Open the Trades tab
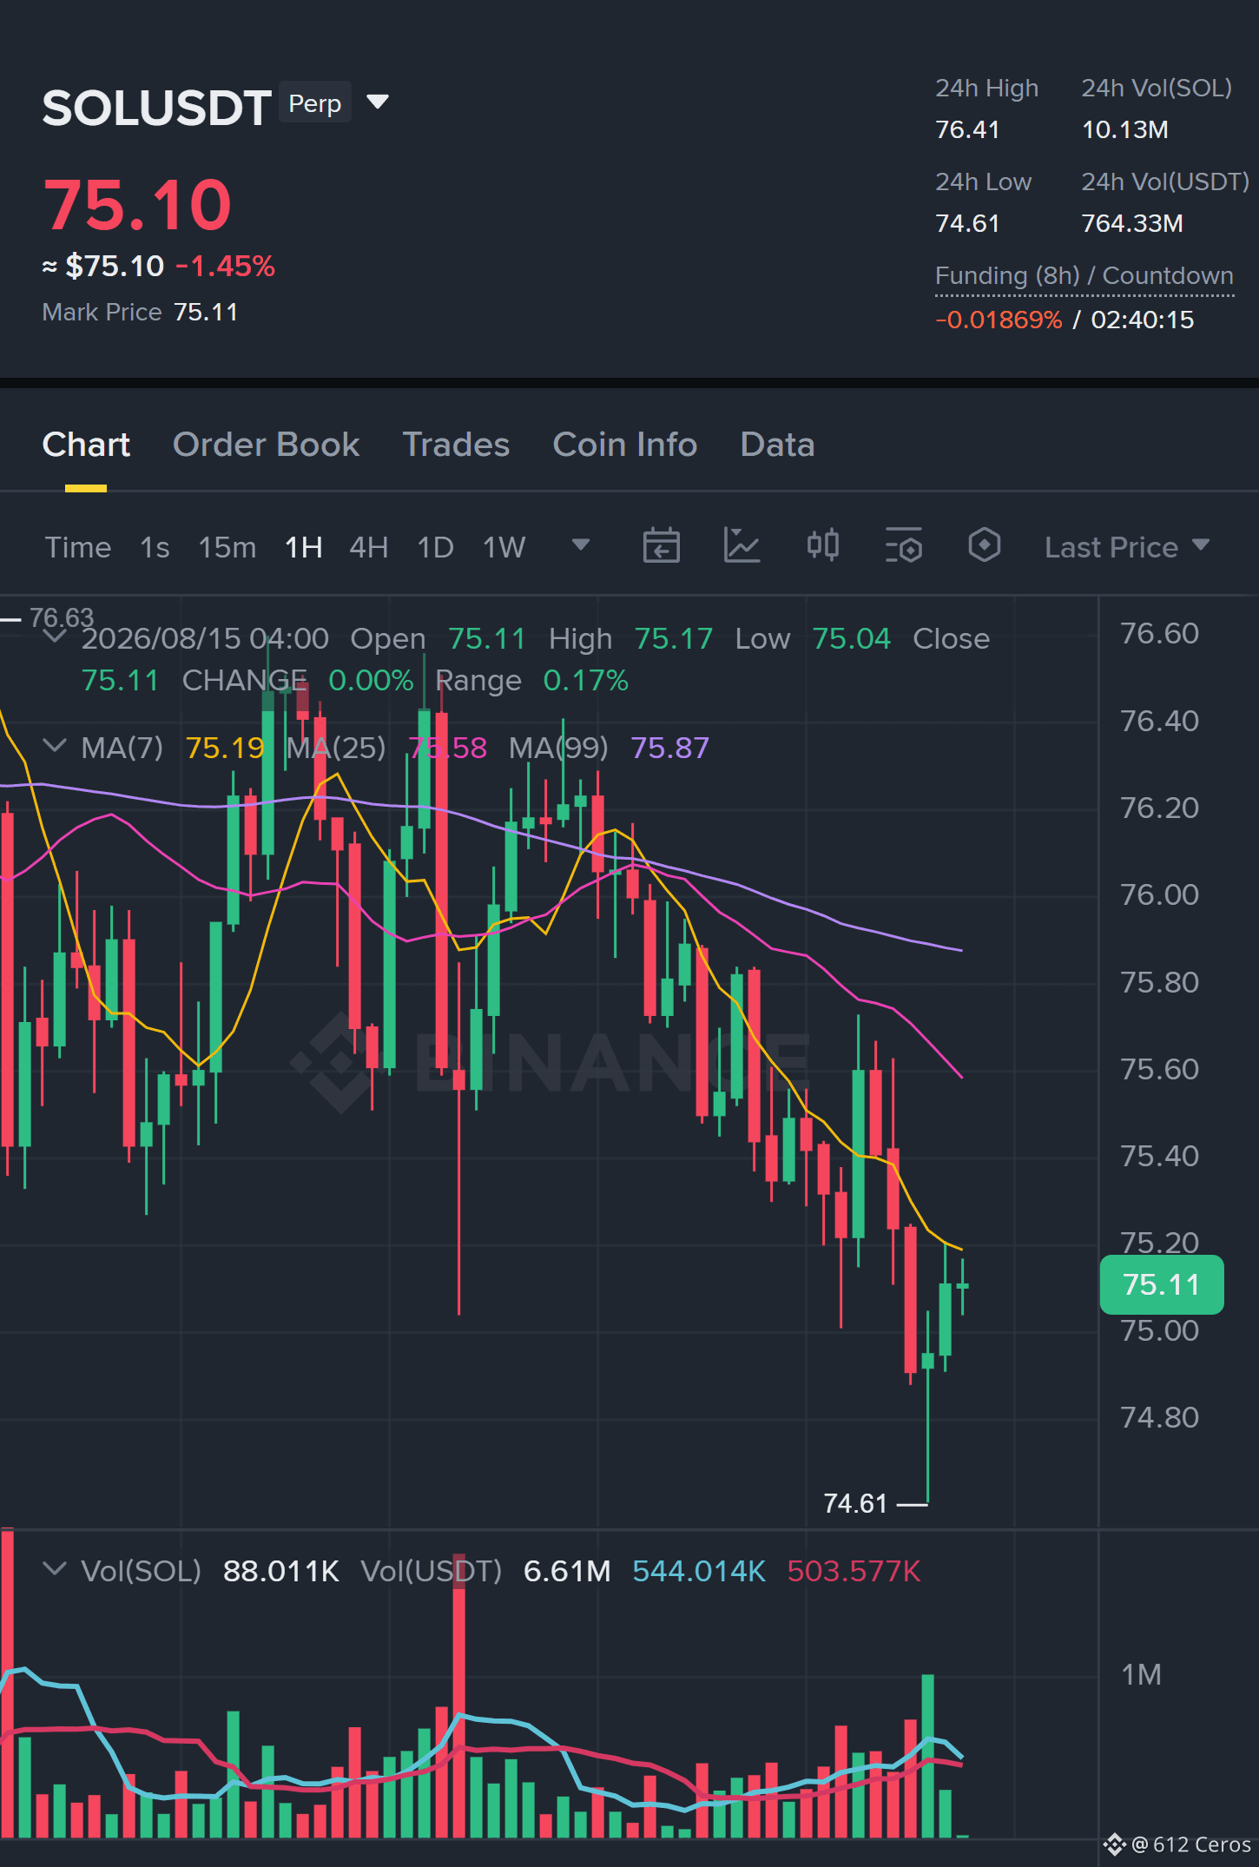Screen dimensions: 1259x1867 (456, 445)
